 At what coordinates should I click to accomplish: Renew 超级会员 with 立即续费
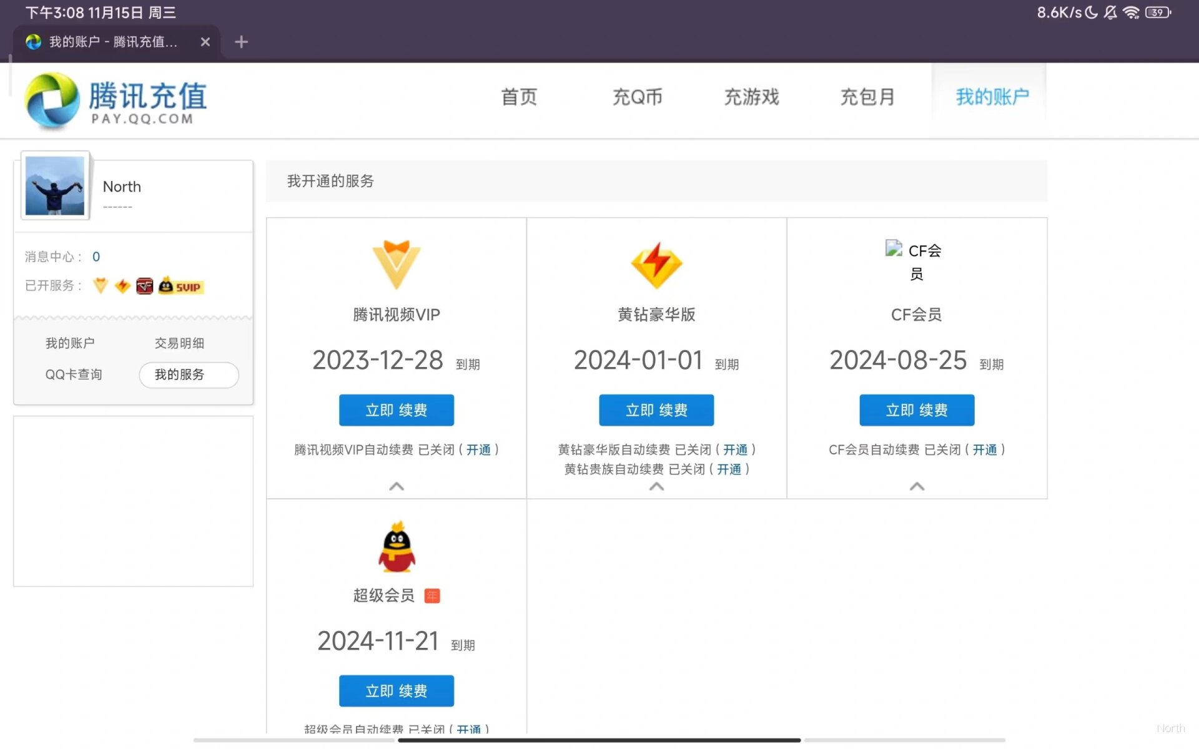coord(397,691)
